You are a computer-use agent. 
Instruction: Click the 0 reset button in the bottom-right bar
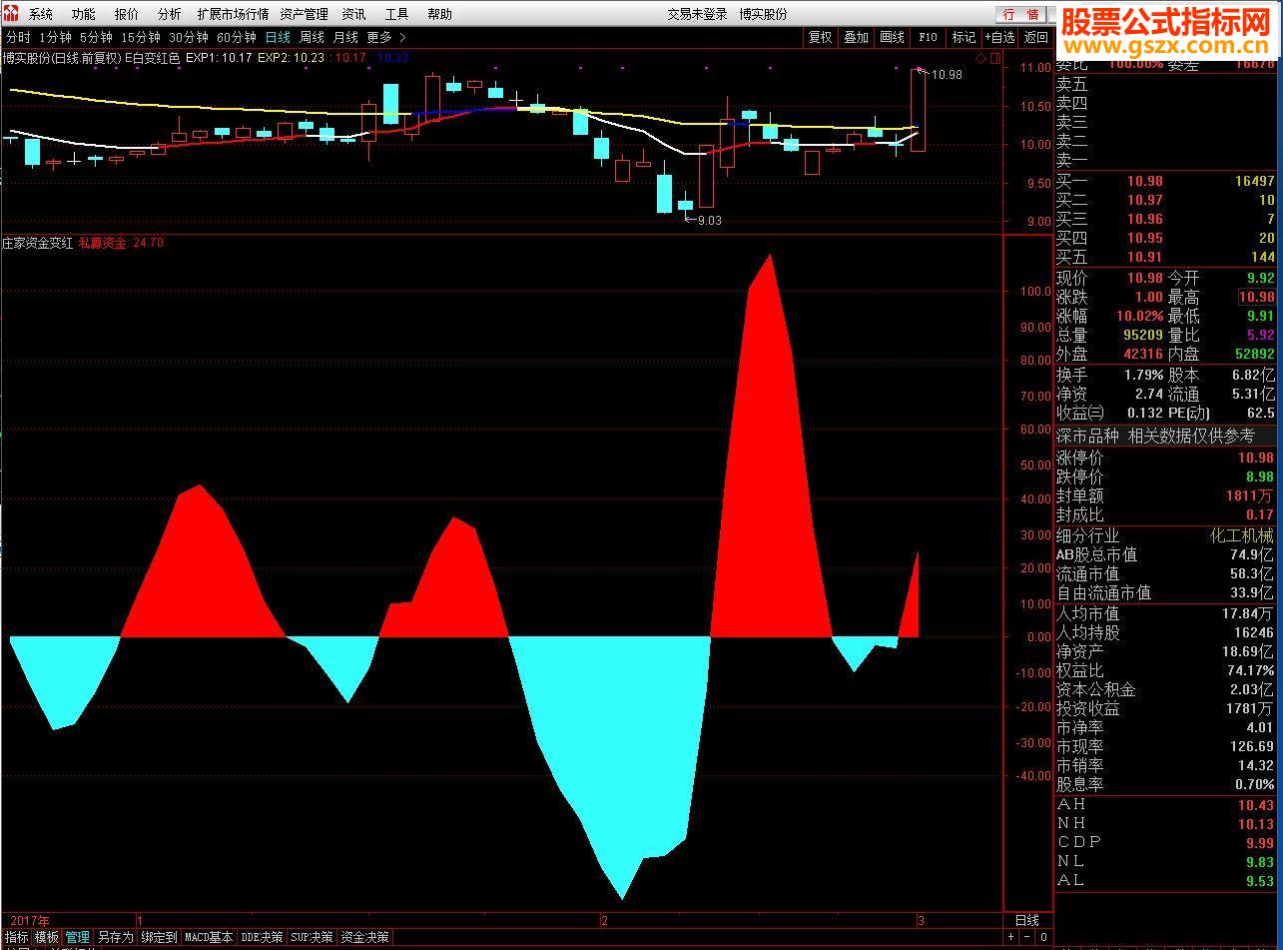1043,937
